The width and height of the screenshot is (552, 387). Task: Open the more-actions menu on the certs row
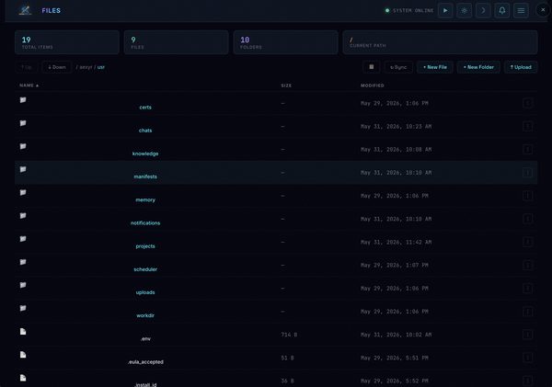[527, 103]
